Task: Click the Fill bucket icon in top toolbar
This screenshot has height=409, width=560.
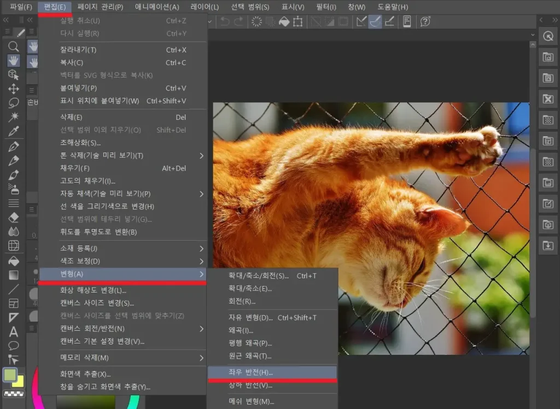Action: click(x=284, y=21)
